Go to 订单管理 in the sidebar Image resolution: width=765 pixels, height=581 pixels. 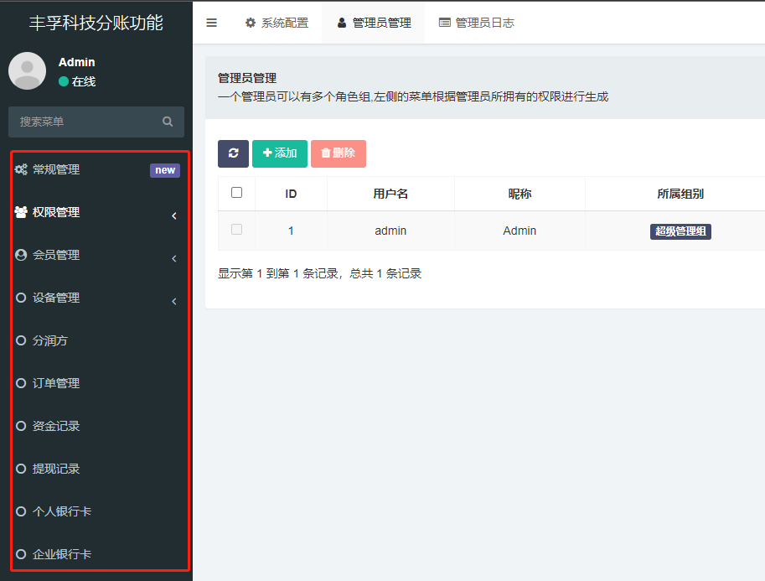coord(56,383)
